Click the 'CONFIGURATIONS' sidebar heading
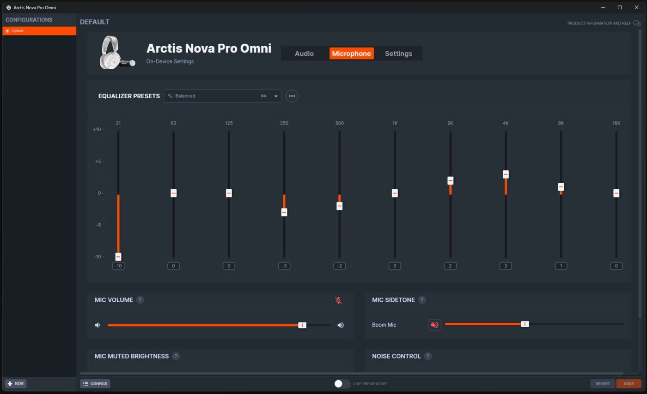 (29, 20)
